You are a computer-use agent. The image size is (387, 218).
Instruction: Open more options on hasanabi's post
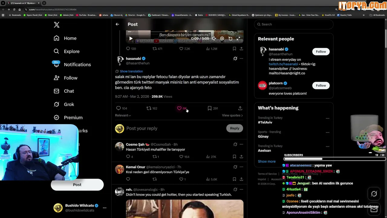coord(241,58)
